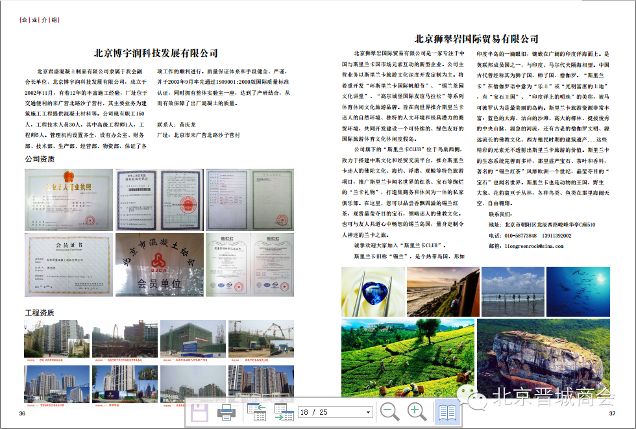
Task: Click the 公司资质 section heading
Action: 40,159
